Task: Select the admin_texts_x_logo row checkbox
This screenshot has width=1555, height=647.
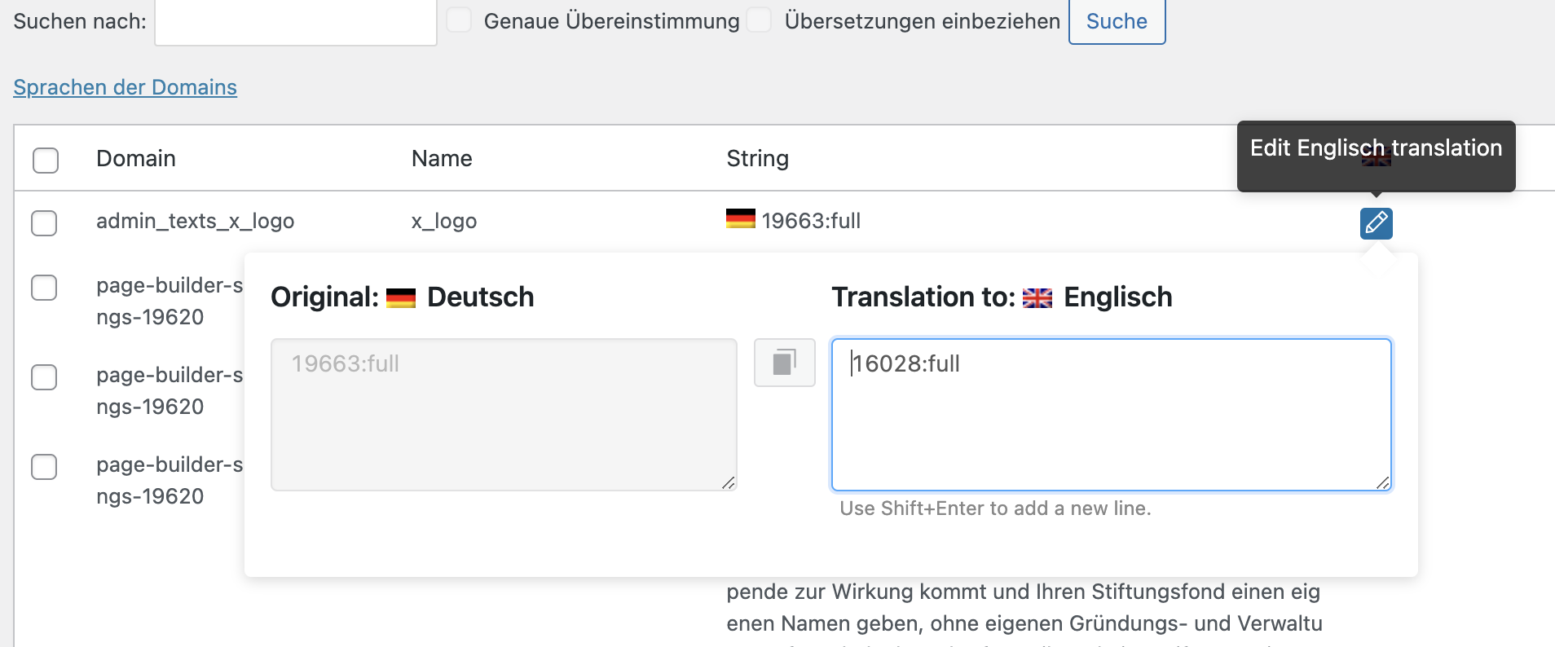Action: click(44, 222)
